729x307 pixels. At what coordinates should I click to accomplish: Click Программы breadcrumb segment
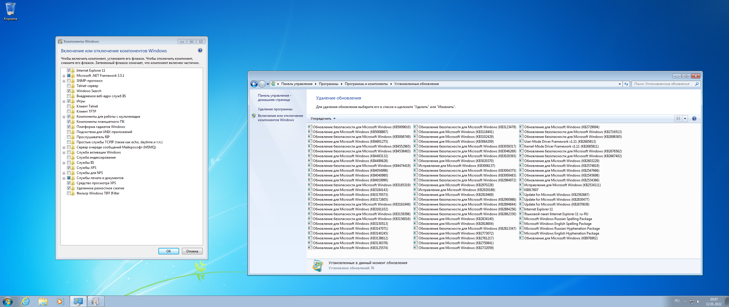(x=328, y=84)
